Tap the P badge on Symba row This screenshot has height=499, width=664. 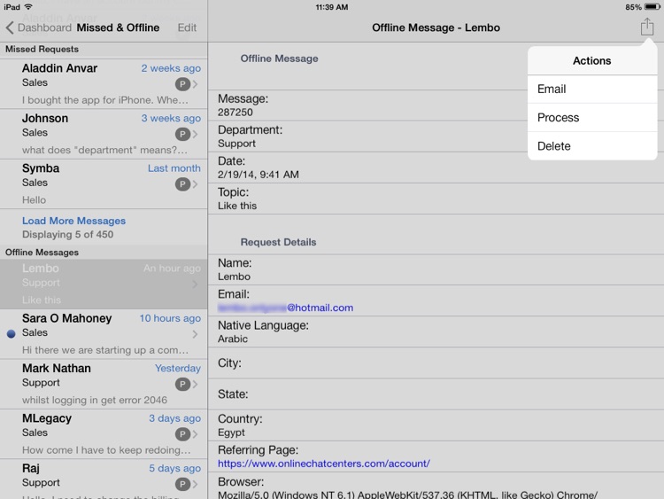(182, 184)
